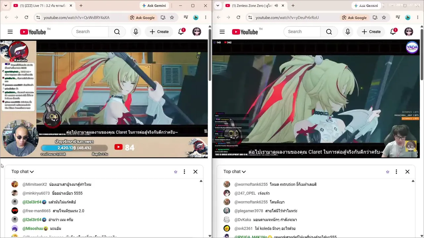Open media controls in right browser toolbar
The image size is (424, 238).
[397, 18]
